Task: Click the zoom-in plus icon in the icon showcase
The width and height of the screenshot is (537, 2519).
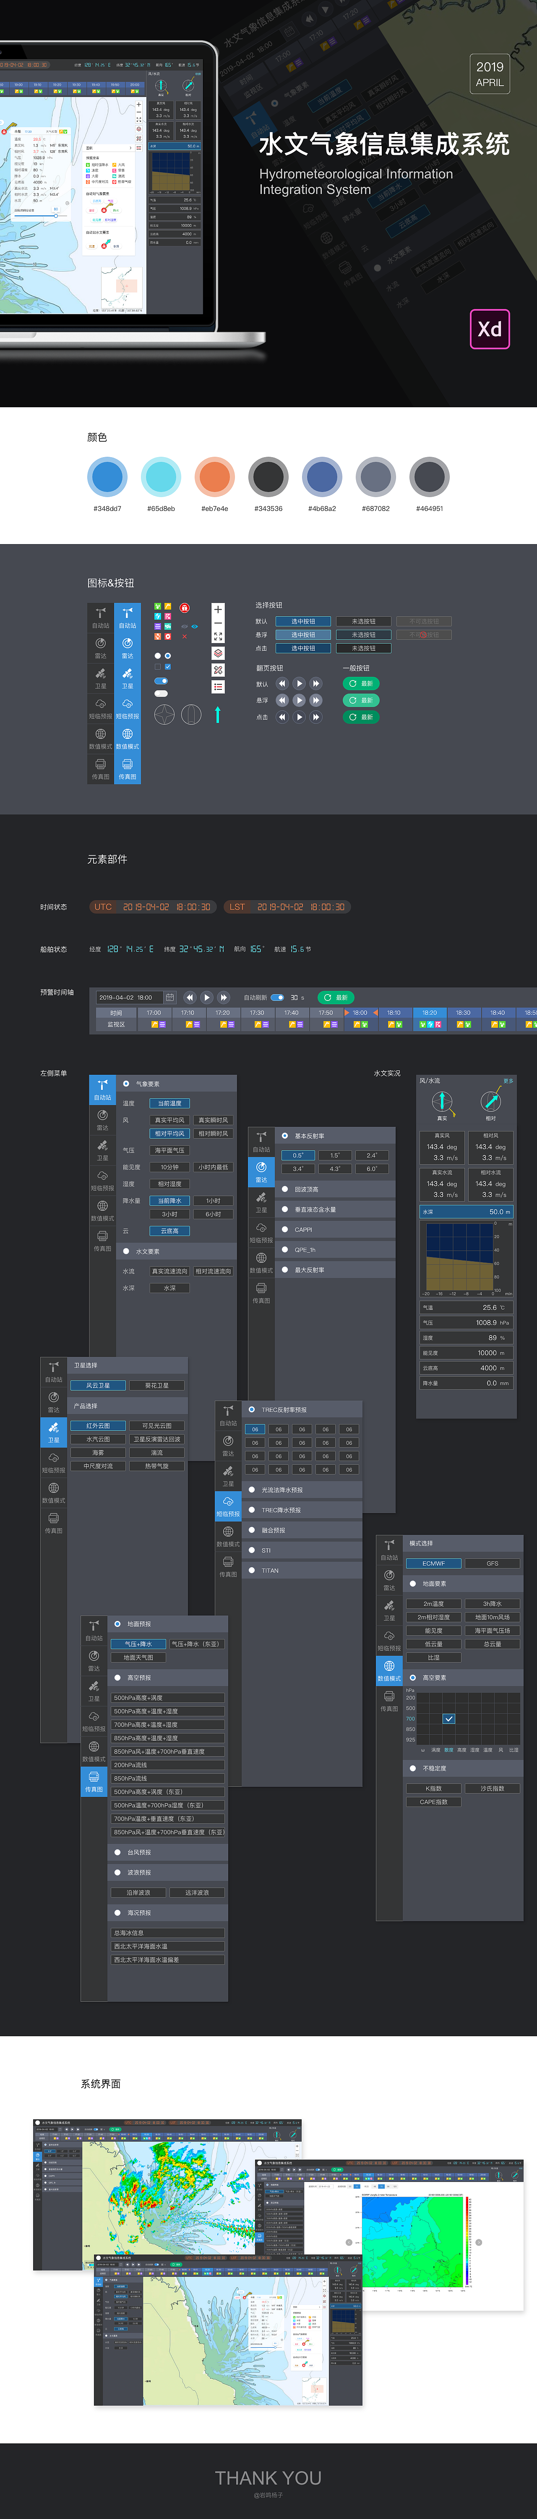Action: point(218,609)
